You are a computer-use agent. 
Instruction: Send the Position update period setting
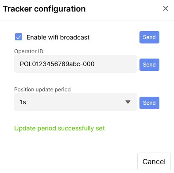149,103
